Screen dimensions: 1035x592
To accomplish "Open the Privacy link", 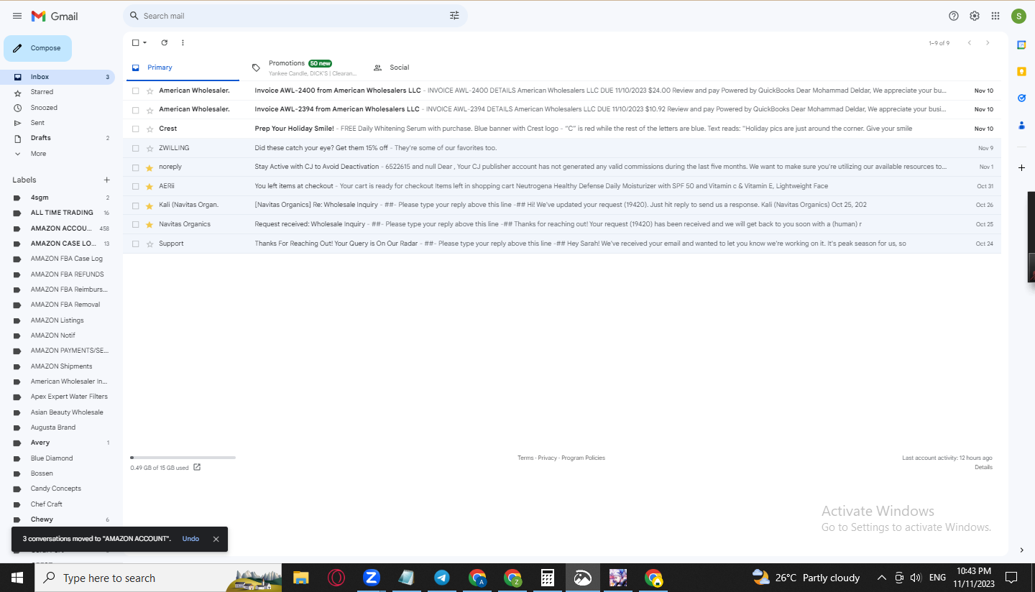I will 548,458.
